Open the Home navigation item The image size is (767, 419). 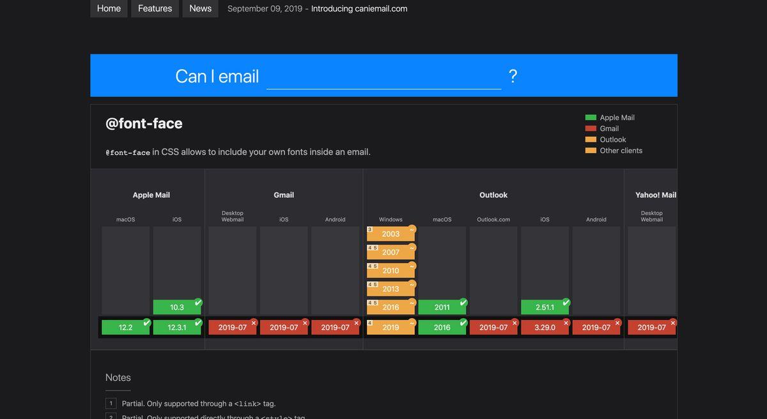click(109, 8)
